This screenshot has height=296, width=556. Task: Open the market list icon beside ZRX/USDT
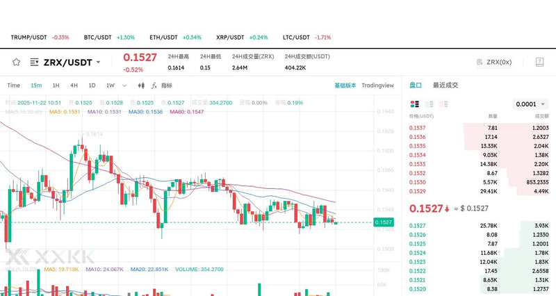coord(34,62)
